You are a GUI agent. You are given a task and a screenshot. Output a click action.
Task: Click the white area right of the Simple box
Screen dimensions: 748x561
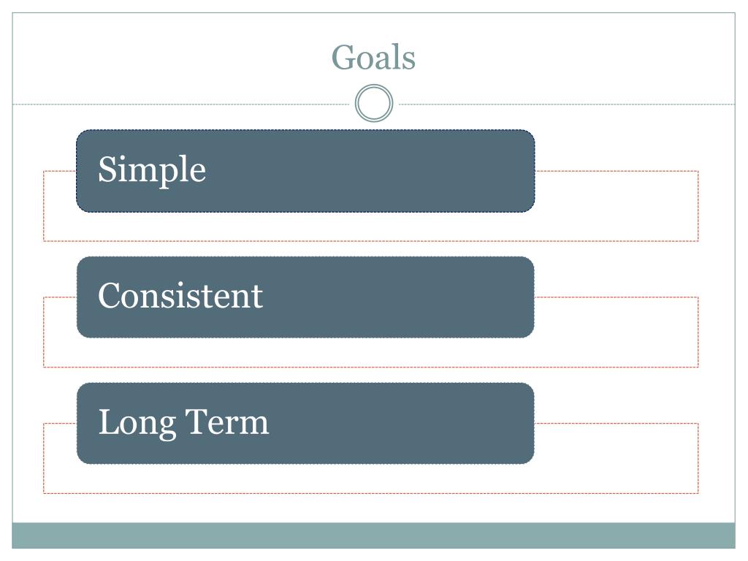[617, 205]
